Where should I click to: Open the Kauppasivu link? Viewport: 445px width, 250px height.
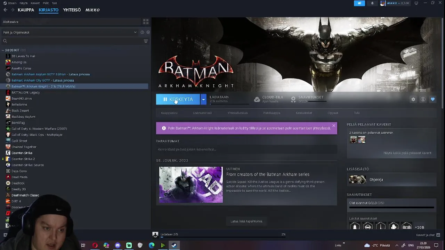169,113
